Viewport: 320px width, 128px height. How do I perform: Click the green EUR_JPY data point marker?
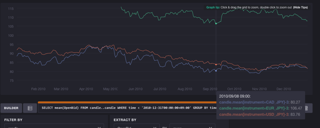click(216, 23)
